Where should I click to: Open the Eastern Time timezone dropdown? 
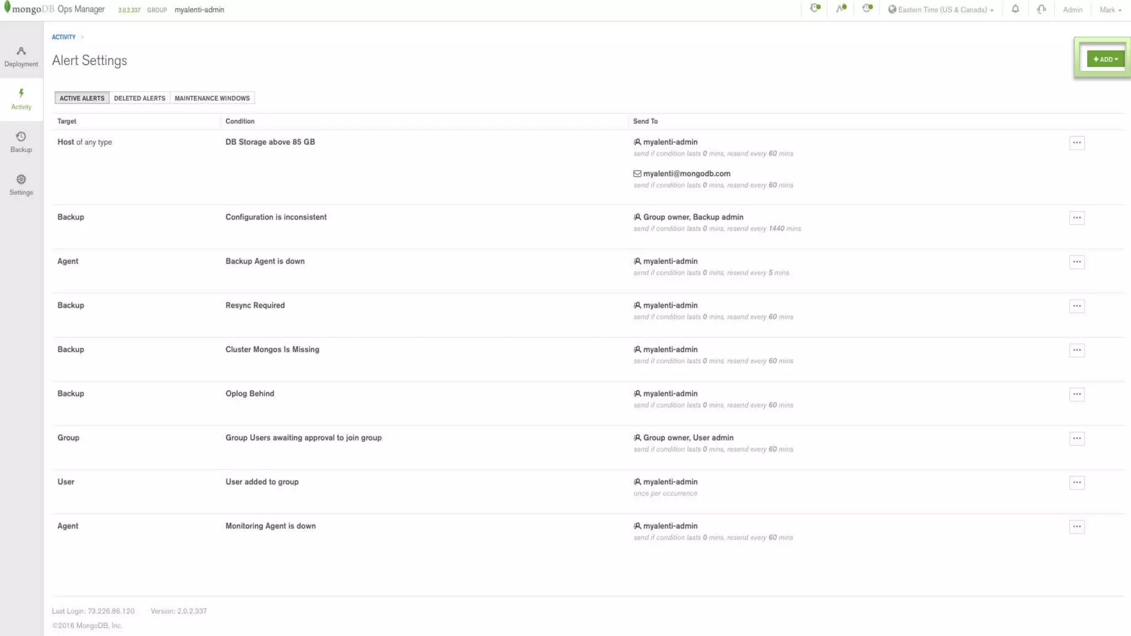coord(941,10)
